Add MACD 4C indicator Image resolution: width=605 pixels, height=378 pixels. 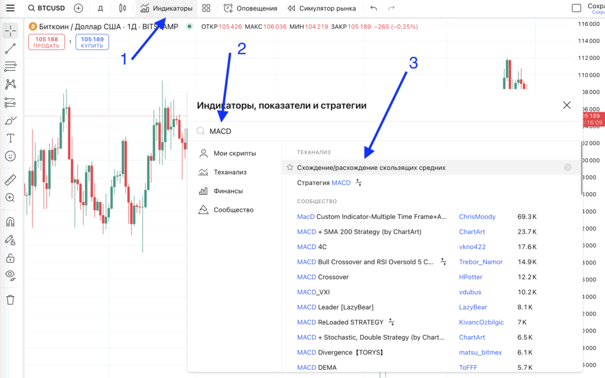pos(312,247)
